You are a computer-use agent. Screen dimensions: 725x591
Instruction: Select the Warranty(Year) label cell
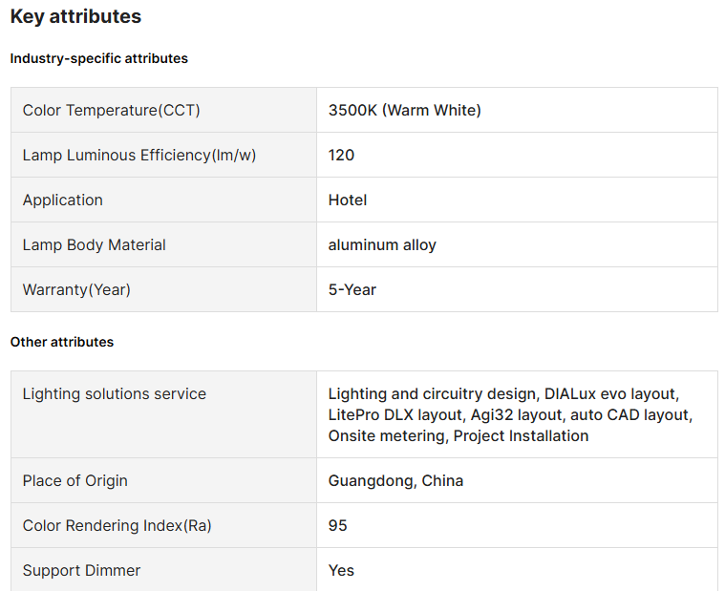tap(76, 289)
